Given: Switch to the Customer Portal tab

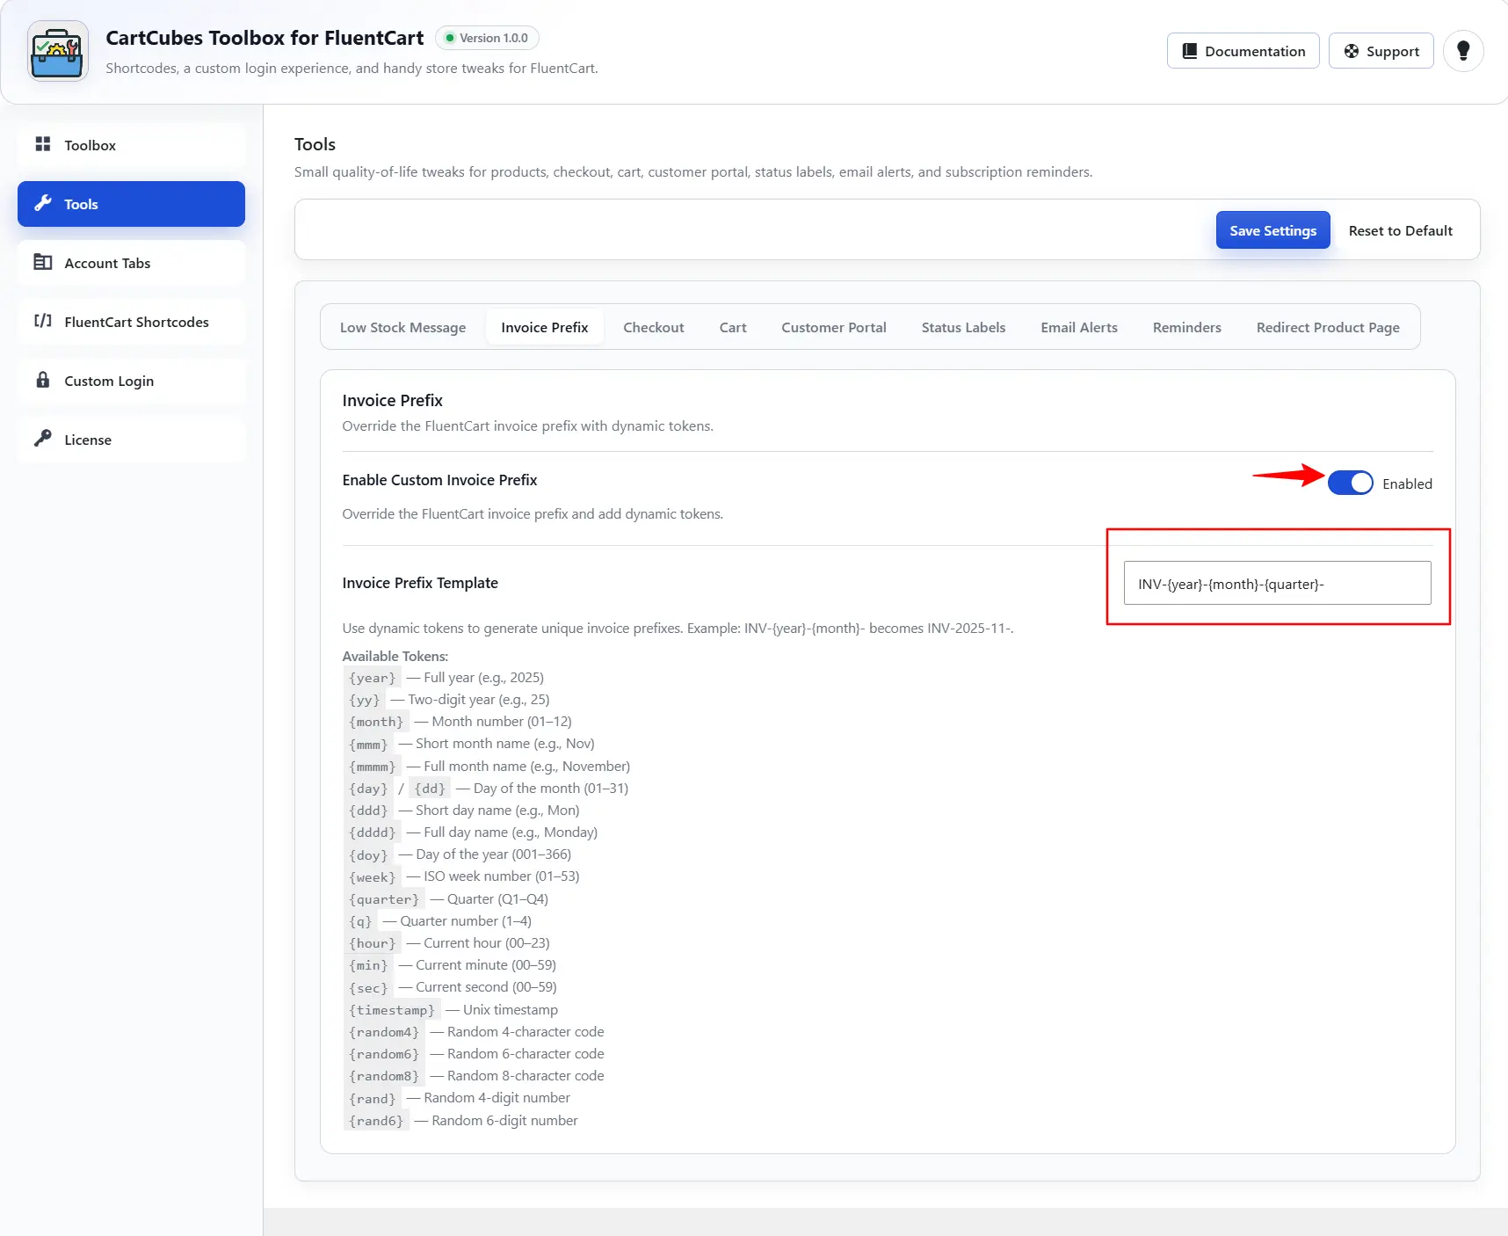Looking at the screenshot, I should (x=834, y=327).
